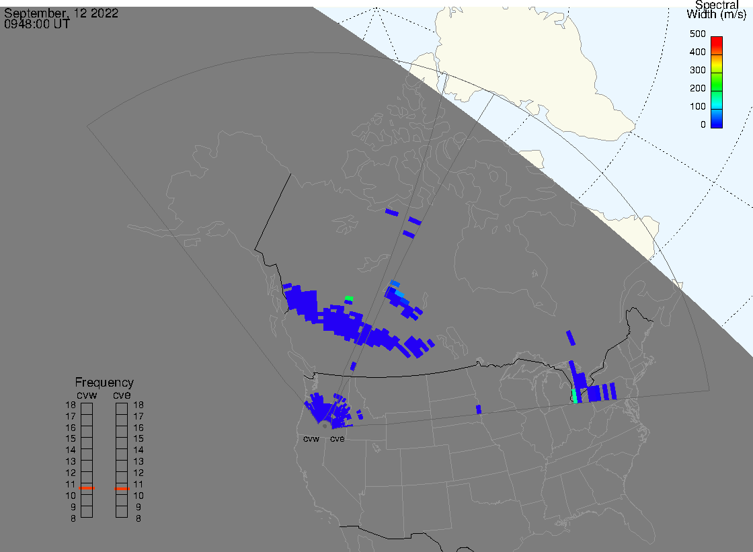Click the '8' label left of cvw bar
The width and height of the screenshot is (753, 552).
click(x=73, y=519)
